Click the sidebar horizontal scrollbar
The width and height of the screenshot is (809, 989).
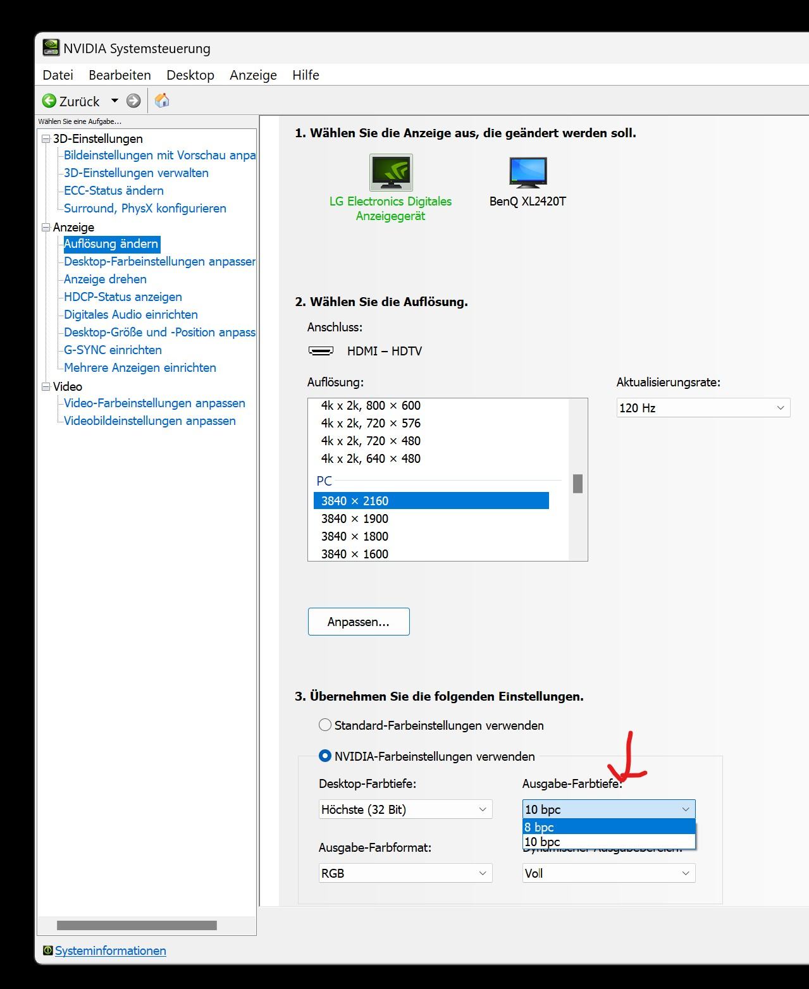tap(137, 925)
